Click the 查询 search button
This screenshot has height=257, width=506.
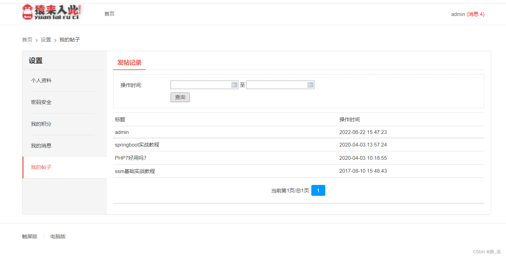pyautogui.click(x=180, y=97)
